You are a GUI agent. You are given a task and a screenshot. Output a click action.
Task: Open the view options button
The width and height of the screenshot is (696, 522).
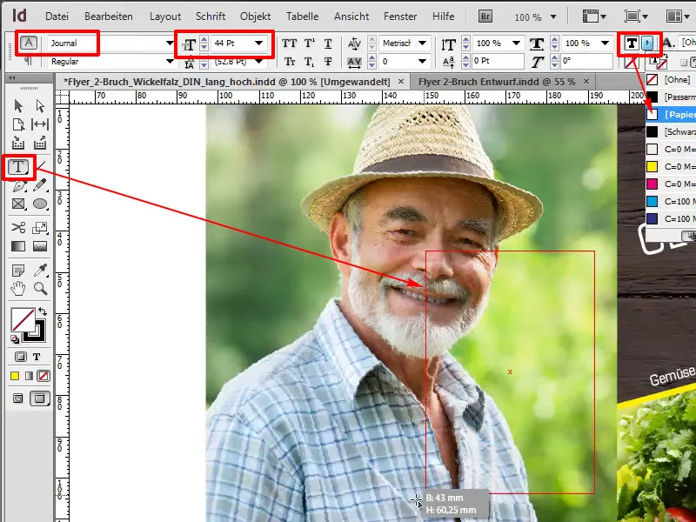tap(594, 17)
